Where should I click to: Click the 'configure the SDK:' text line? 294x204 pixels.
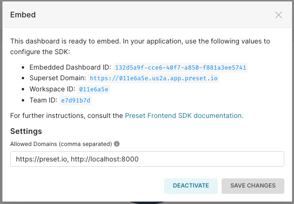click(40, 52)
